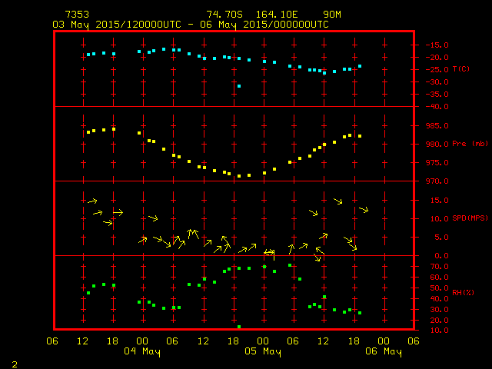Click the "30.0" humidity scale value
492x369 pixels.
pyautogui.click(x=440, y=310)
